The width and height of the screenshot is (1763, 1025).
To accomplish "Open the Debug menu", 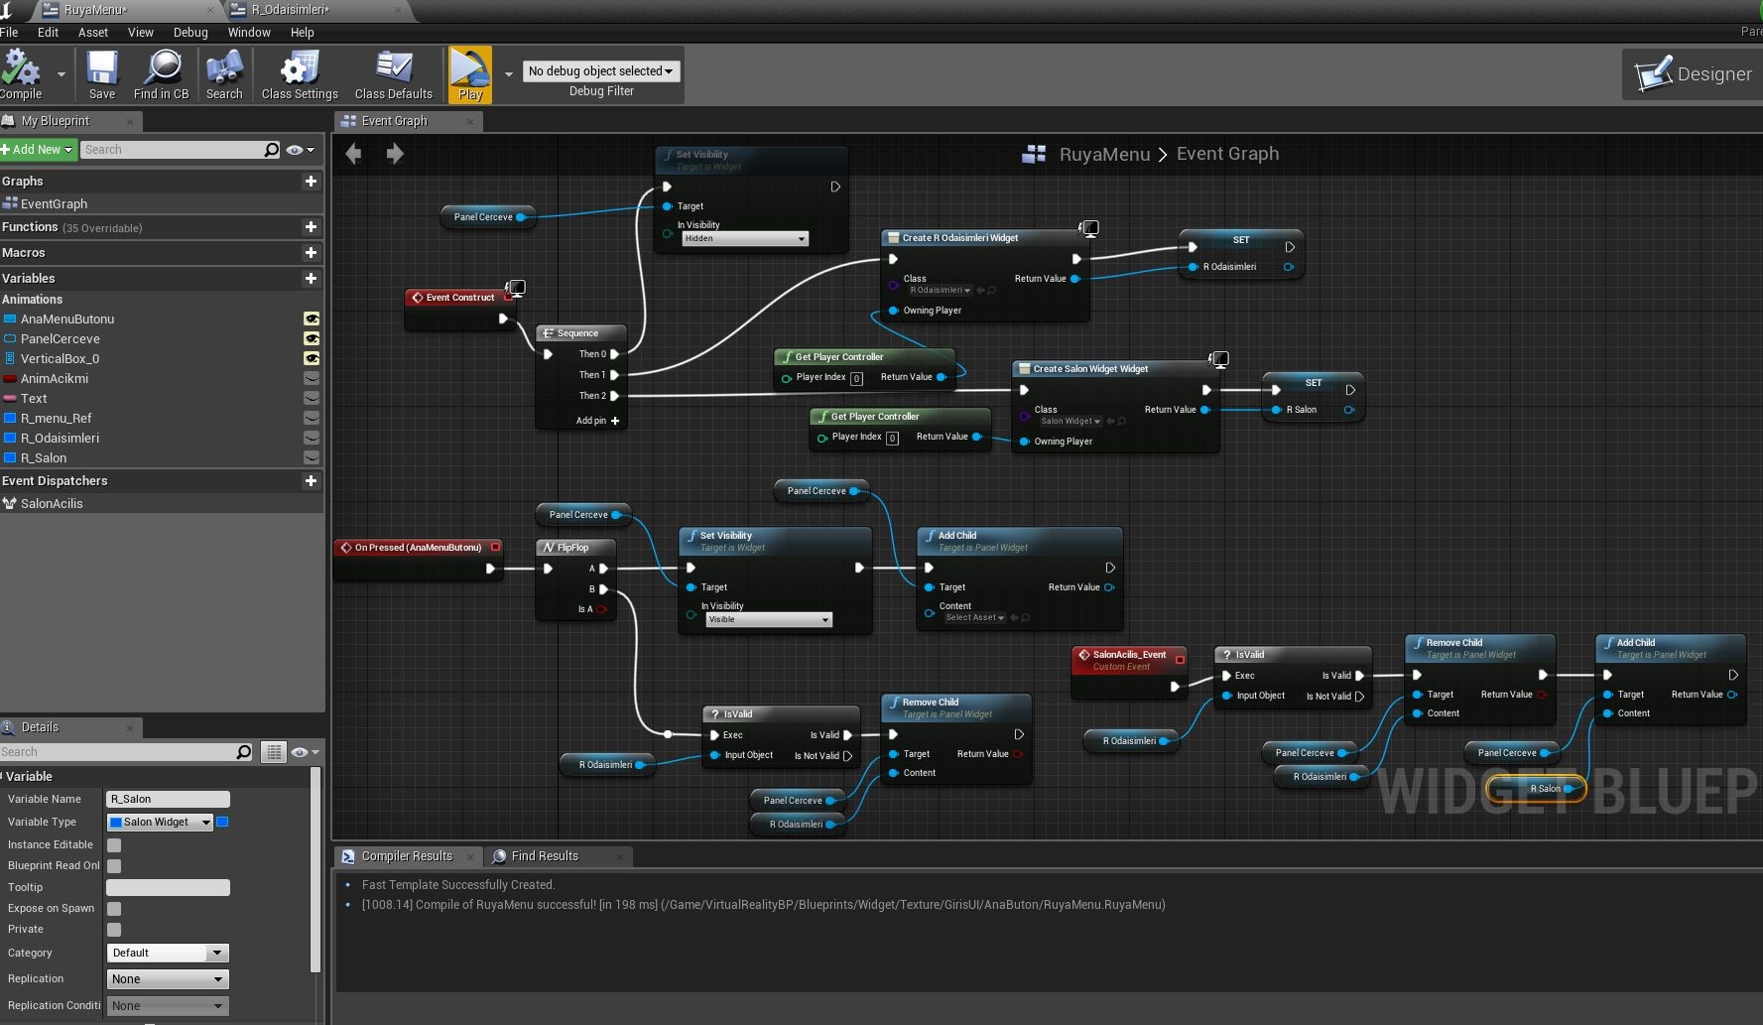I will point(190,33).
